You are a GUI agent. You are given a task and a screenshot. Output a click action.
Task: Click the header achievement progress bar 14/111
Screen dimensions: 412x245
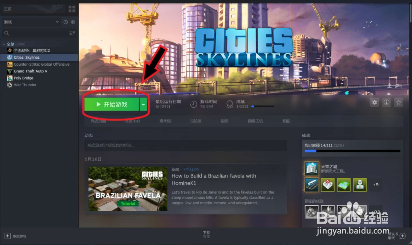pyautogui.click(x=263, y=106)
